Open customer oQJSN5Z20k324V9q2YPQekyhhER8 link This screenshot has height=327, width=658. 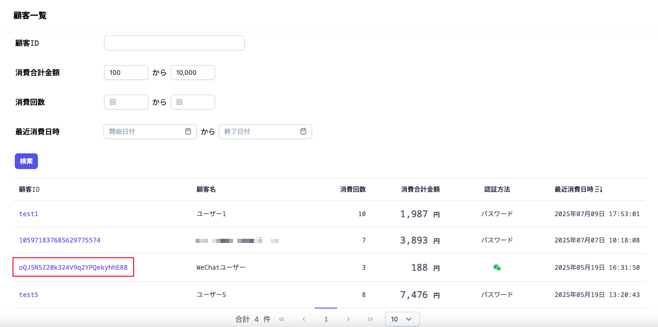(73, 267)
